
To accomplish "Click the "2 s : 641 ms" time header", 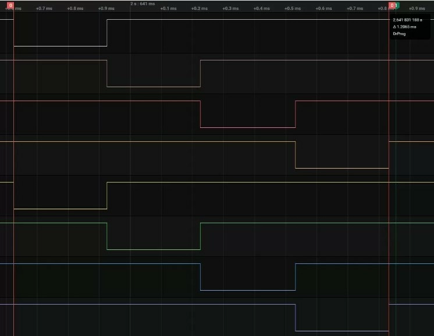I will coord(143,3).
